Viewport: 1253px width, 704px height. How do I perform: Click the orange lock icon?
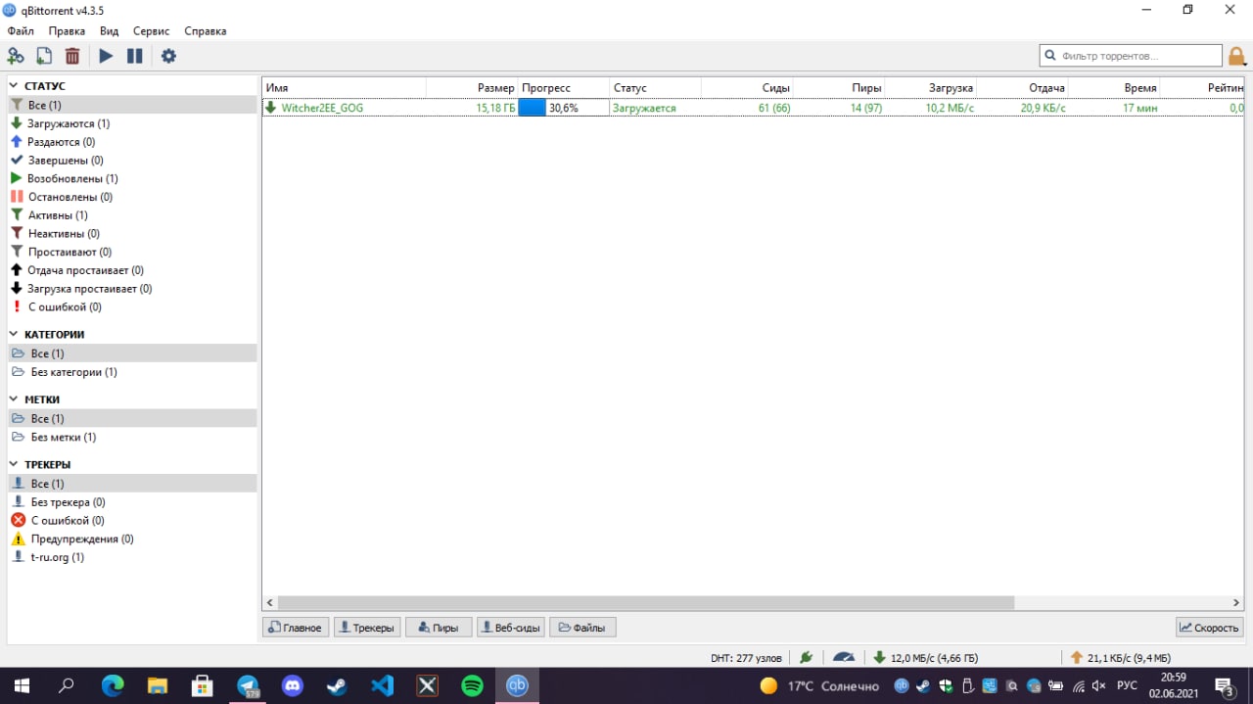(1237, 56)
